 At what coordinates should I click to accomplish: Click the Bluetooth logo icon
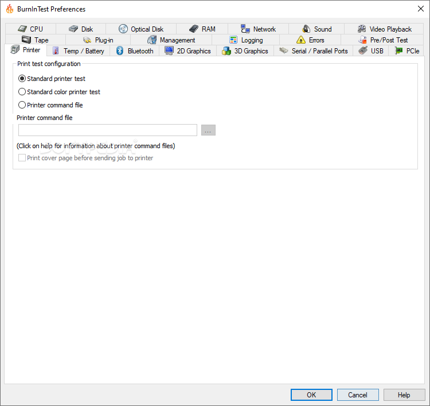coord(120,51)
